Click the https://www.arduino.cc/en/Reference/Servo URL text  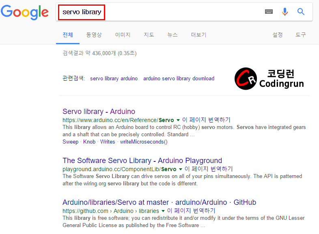pos(118,120)
